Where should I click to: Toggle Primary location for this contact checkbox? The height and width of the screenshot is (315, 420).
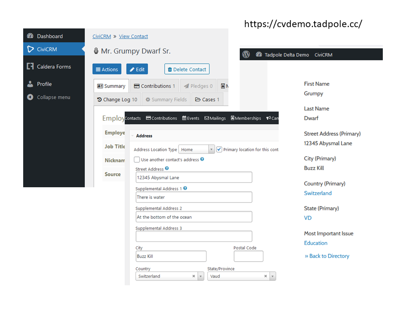pos(219,150)
